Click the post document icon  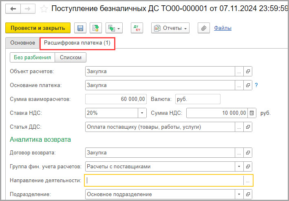(96, 28)
